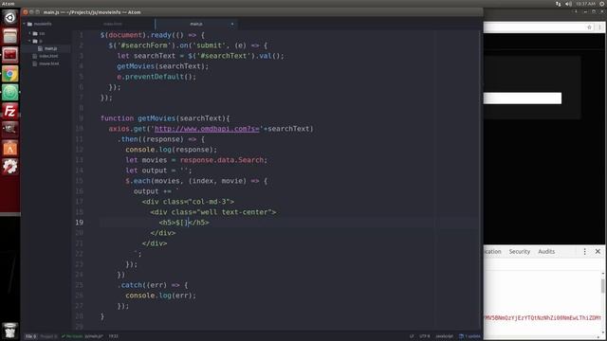Viewport: 607px width, 341px height.
Task: Open network indicator in top panel
Action: coord(559,4)
